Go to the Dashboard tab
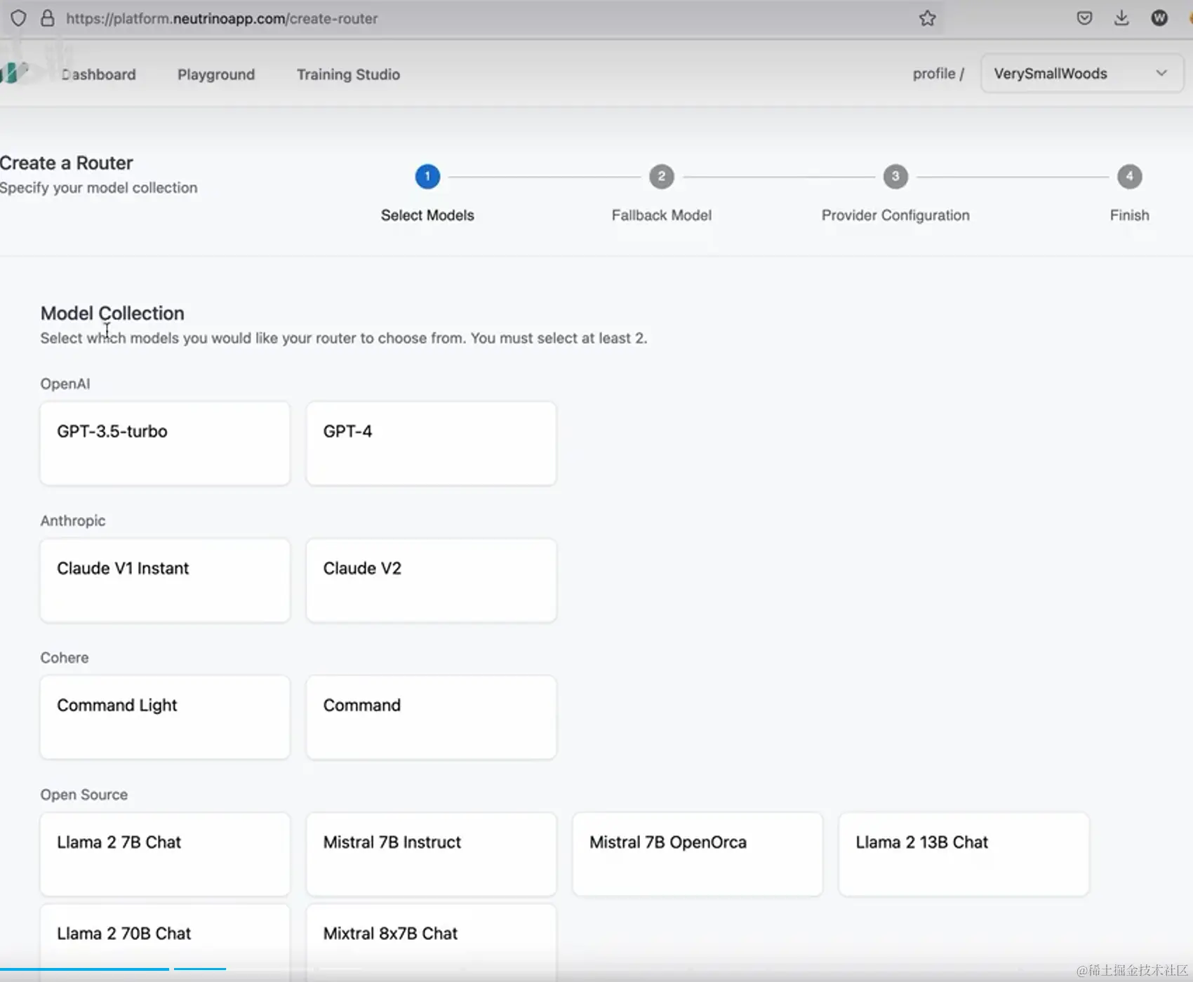 coord(98,74)
